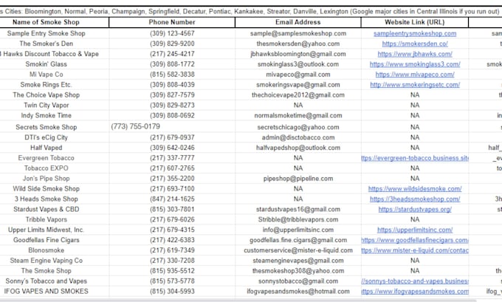This screenshot has height=302, width=502.
Task: Select the 'Phone Number' header cell
Action: (172, 22)
